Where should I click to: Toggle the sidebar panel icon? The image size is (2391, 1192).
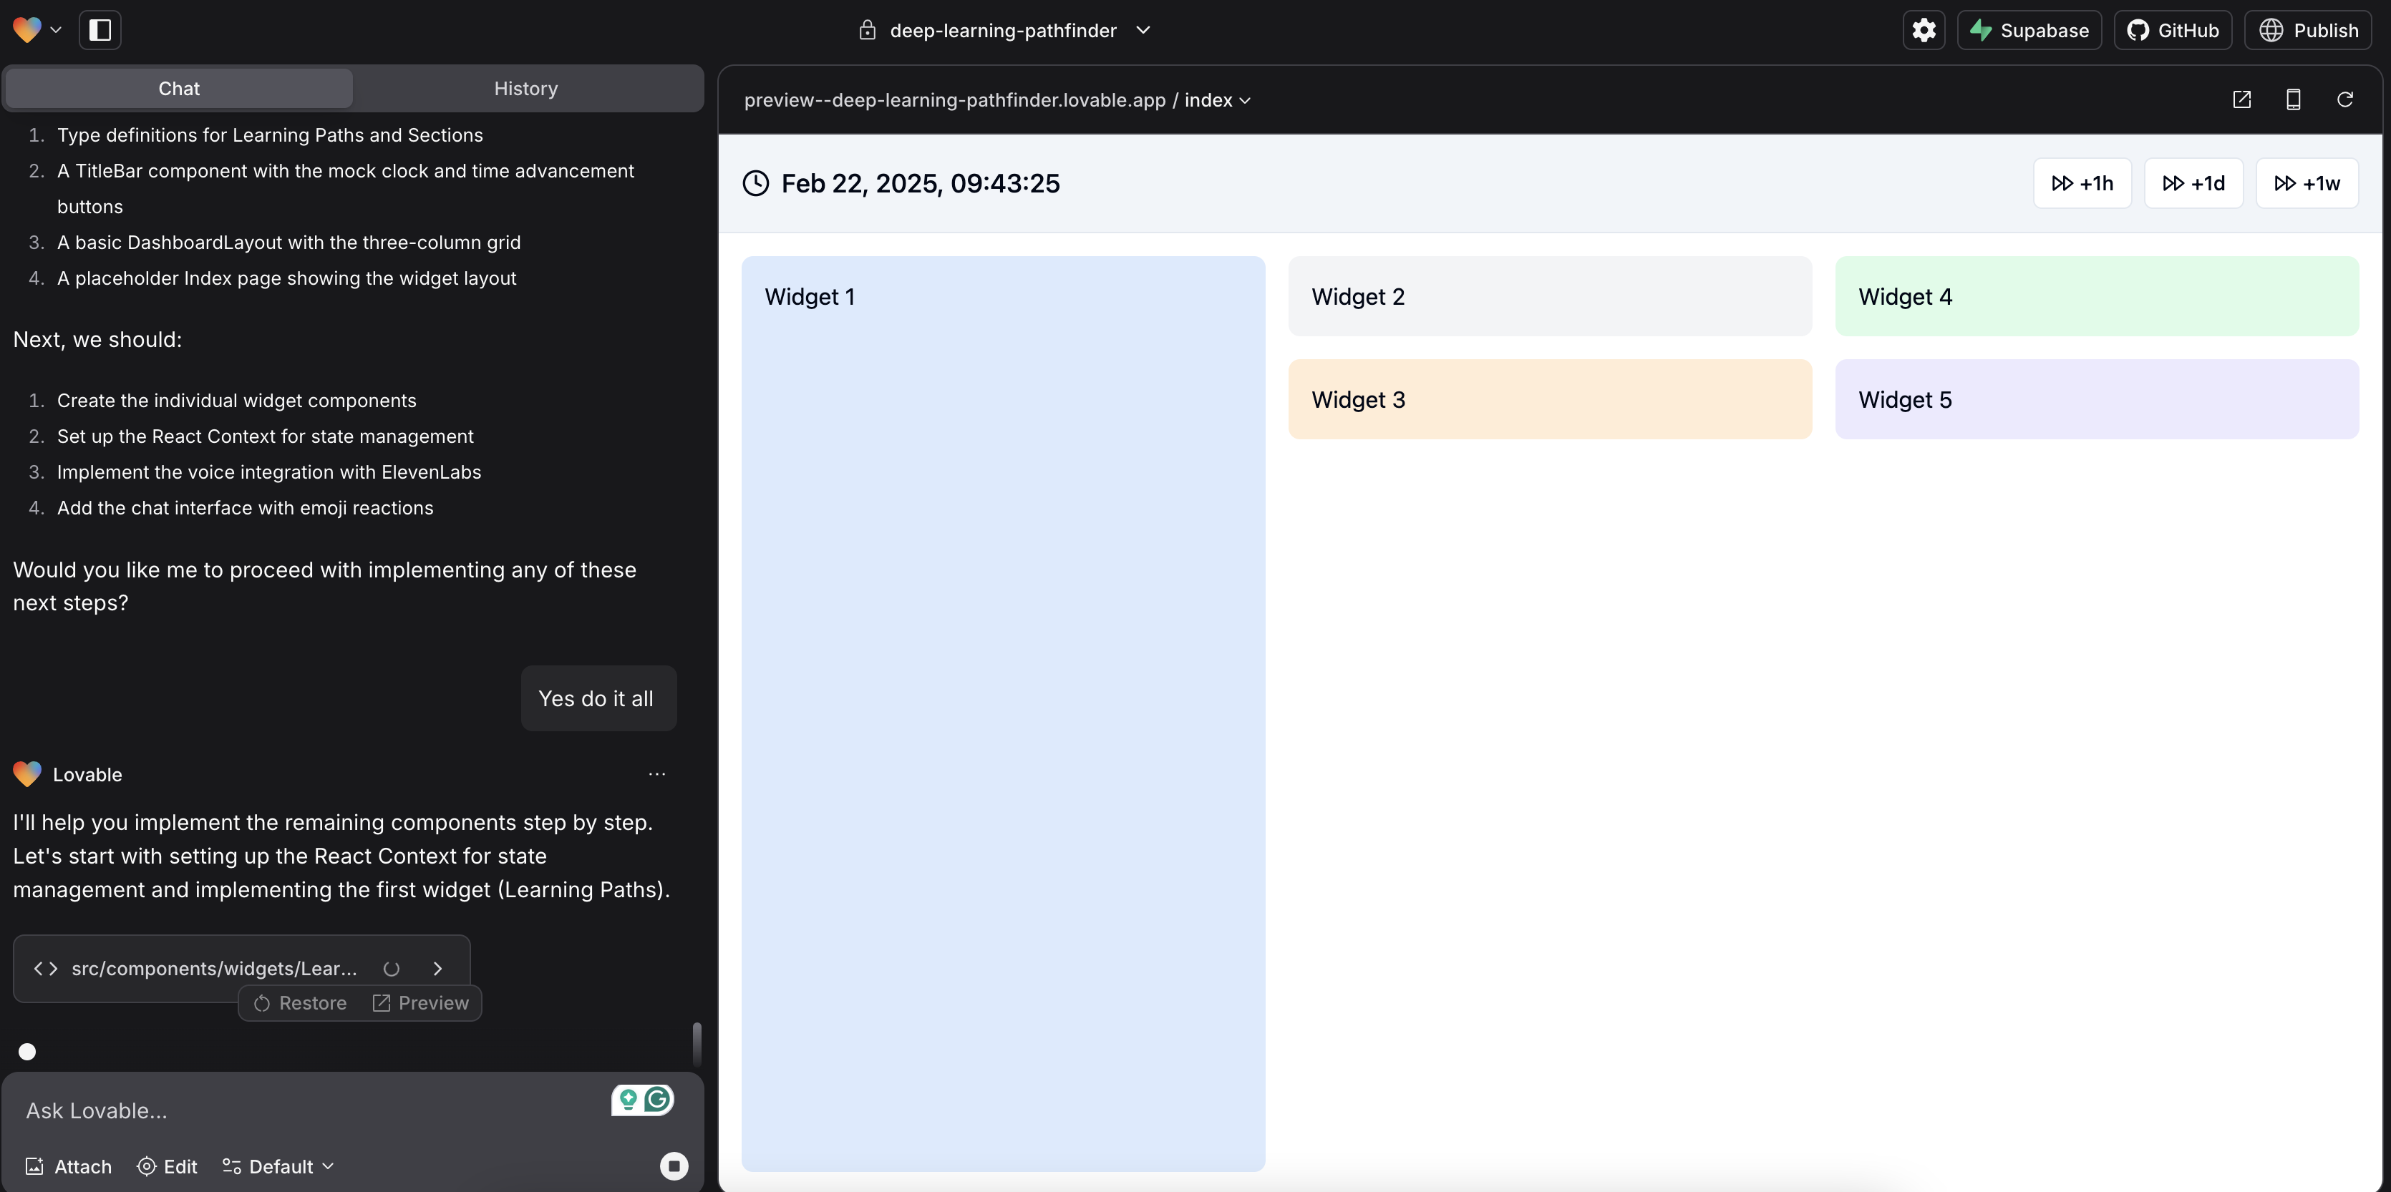[100, 31]
